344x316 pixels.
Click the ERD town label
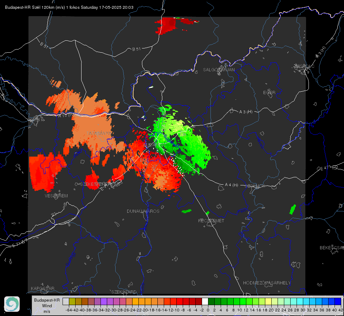coord(144,160)
